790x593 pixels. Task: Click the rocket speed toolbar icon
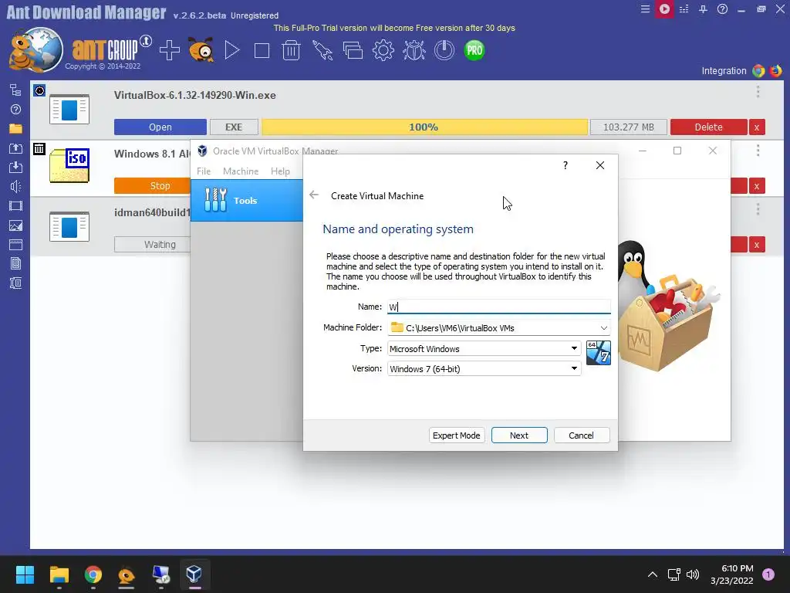pos(322,50)
